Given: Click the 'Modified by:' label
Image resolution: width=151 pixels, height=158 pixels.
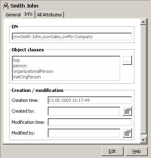Looking at the screenshot, I should (23, 133).
